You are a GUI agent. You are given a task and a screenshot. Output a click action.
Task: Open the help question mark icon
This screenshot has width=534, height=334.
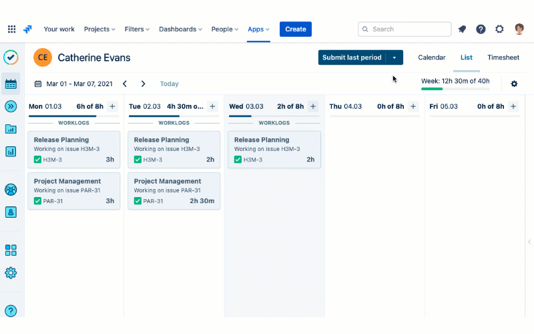tap(481, 29)
